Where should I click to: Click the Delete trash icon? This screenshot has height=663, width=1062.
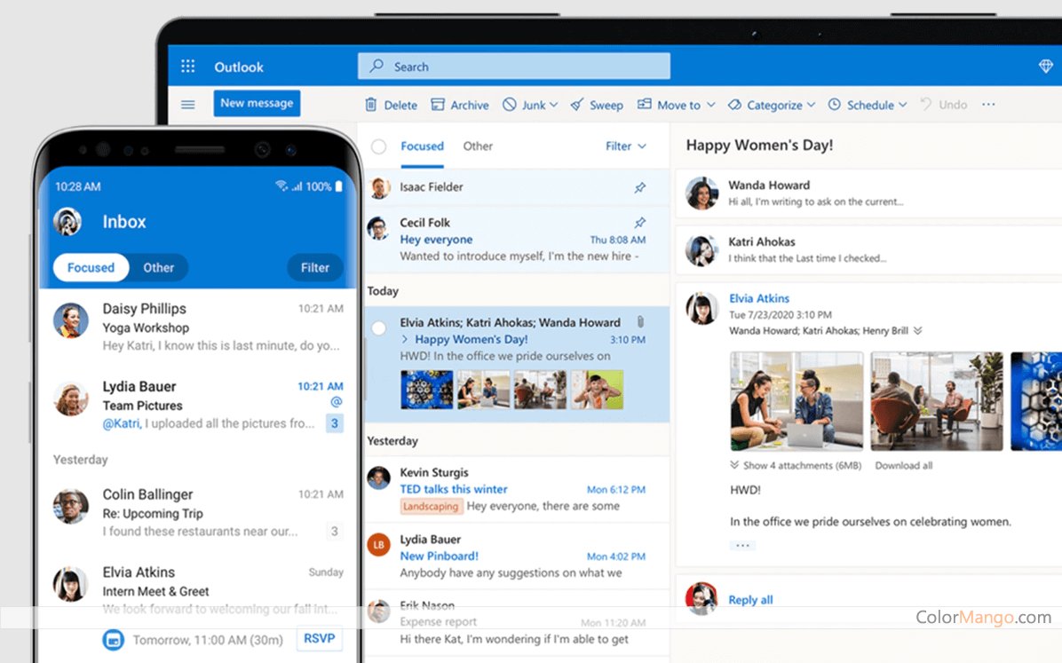tap(371, 105)
